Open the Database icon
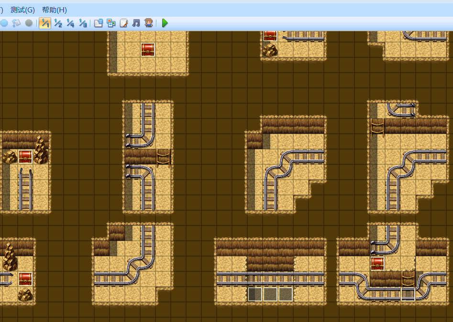The width and height of the screenshot is (453, 322). [x=99, y=23]
